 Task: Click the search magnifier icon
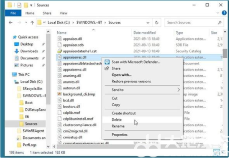pyautogui.click(x=220, y=23)
